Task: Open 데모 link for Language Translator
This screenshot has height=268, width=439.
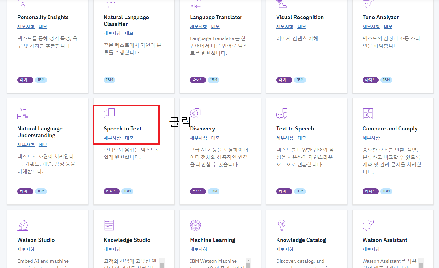Action: coord(215,27)
